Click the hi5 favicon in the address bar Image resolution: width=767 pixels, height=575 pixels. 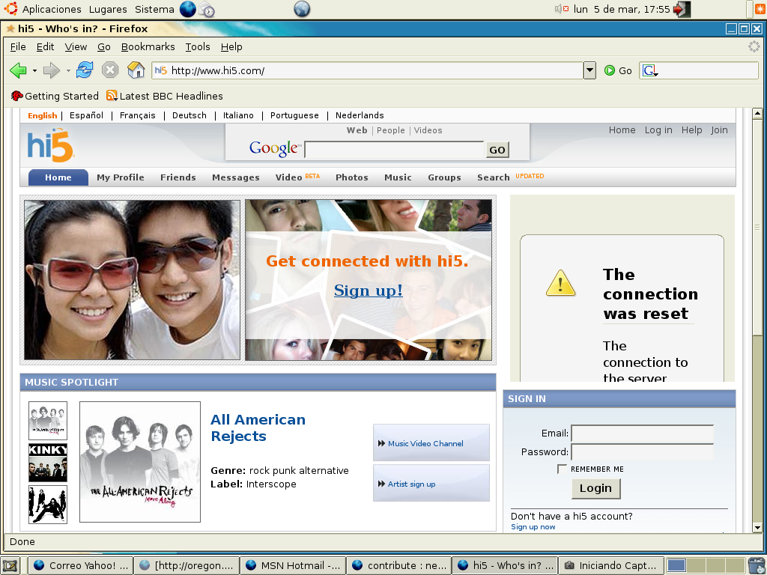(x=161, y=70)
